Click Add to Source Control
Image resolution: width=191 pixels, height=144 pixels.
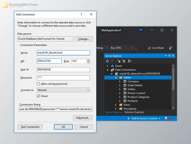[144, 119]
